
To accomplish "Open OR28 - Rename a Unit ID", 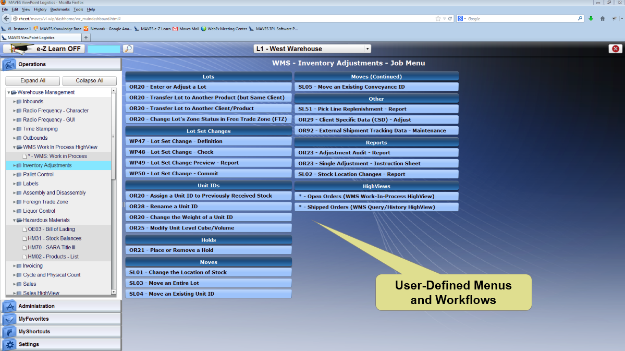I will (209, 207).
